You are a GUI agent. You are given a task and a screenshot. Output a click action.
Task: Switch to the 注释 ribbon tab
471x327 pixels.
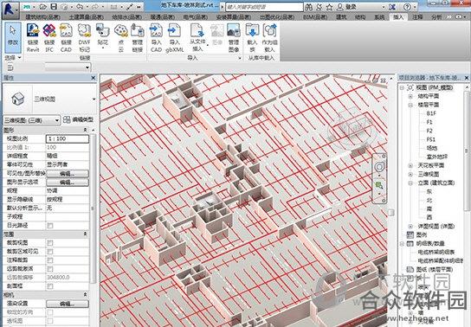pyautogui.click(x=417, y=17)
